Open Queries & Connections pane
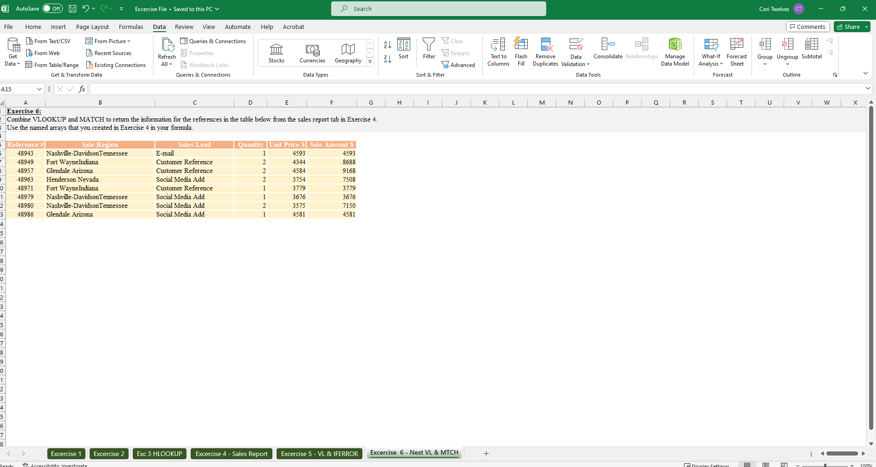 (x=213, y=41)
